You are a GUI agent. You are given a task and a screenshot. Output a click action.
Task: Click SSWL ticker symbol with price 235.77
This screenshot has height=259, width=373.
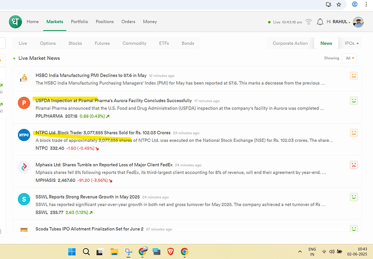pyautogui.click(x=42, y=212)
